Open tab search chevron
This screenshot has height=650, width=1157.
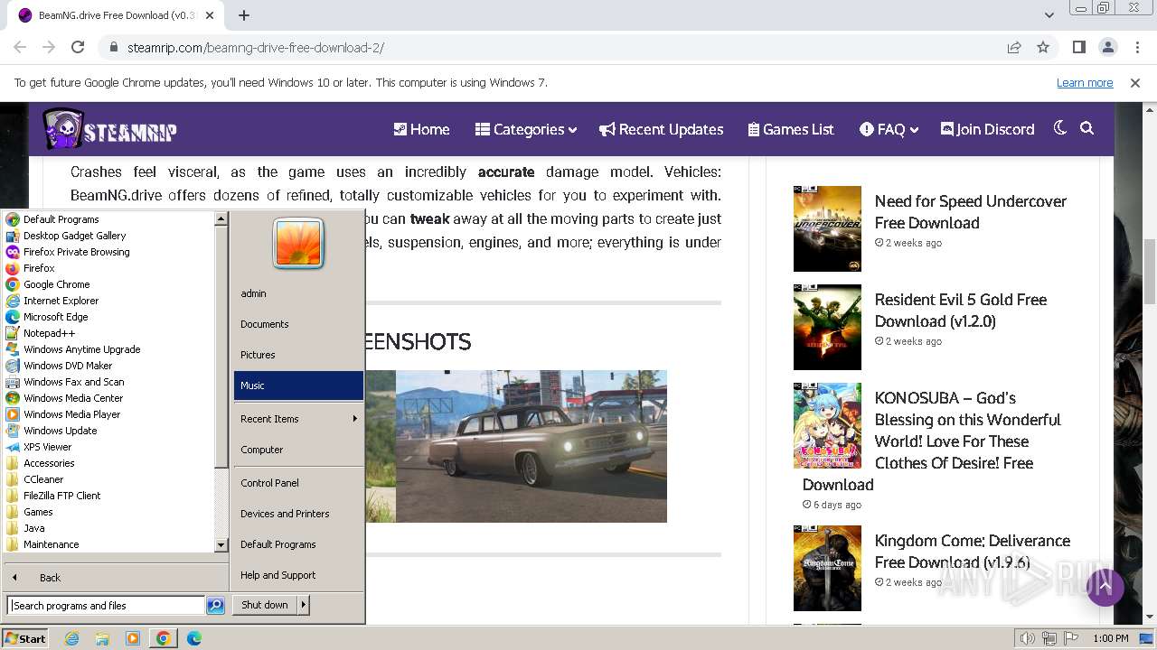click(1049, 15)
